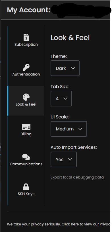This screenshot has width=112, height=232.
Task: Click the Look & Feel section heading
Action: (70, 38)
